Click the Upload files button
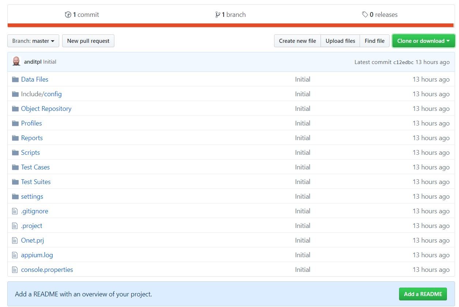 tap(340, 41)
